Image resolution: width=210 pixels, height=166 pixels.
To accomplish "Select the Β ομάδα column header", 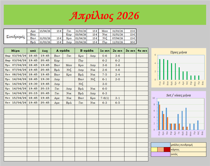I will (x=87, y=50).
